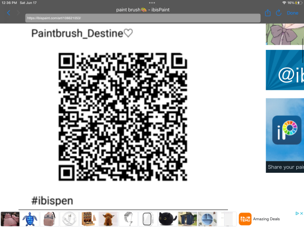
Task: Open the bow artwork thumbnail in sidebar
Action: tap(285, 34)
